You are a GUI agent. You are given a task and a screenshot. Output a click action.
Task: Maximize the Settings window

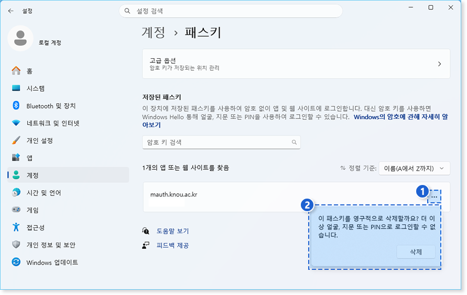431,8
